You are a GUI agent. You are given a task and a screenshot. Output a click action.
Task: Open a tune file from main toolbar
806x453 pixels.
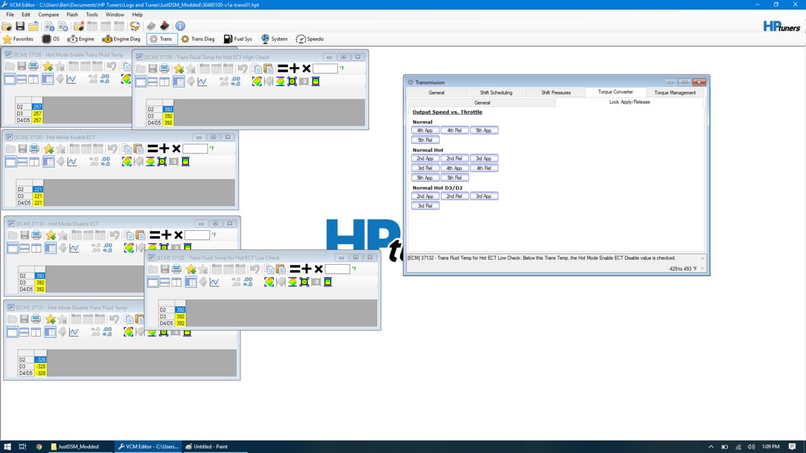tap(7, 26)
